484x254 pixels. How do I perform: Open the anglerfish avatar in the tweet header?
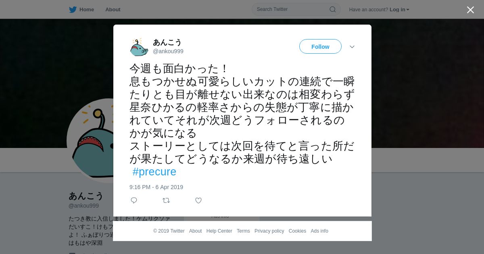point(139,47)
